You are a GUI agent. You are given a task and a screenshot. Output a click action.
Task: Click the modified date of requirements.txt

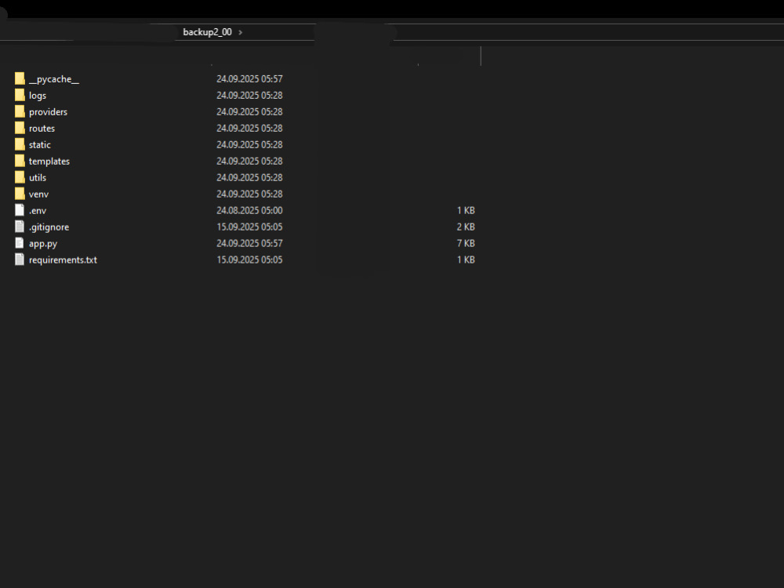[x=249, y=260]
